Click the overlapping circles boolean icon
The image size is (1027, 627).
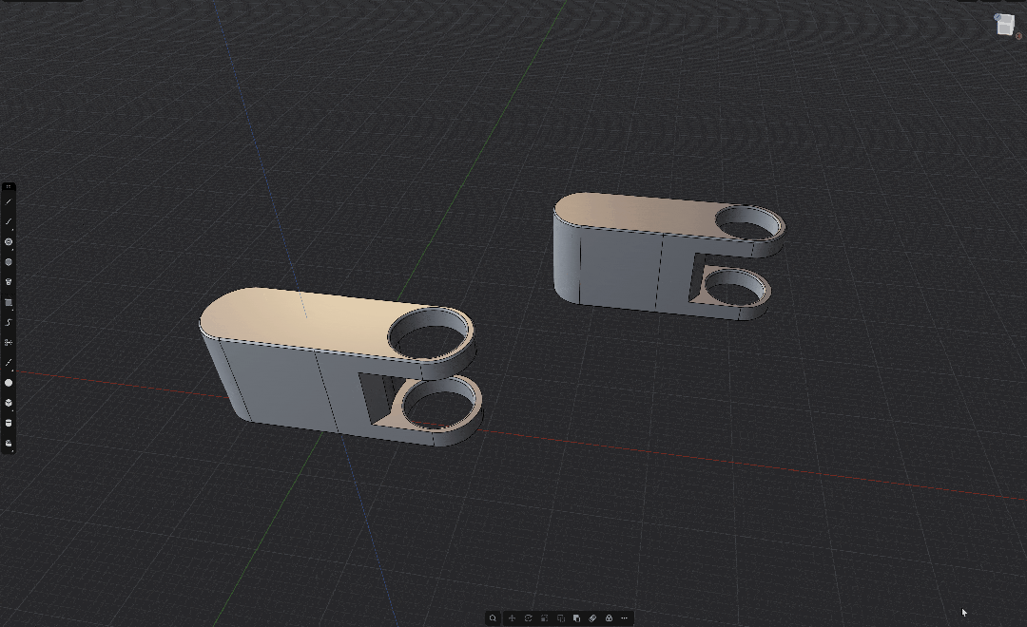click(609, 617)
